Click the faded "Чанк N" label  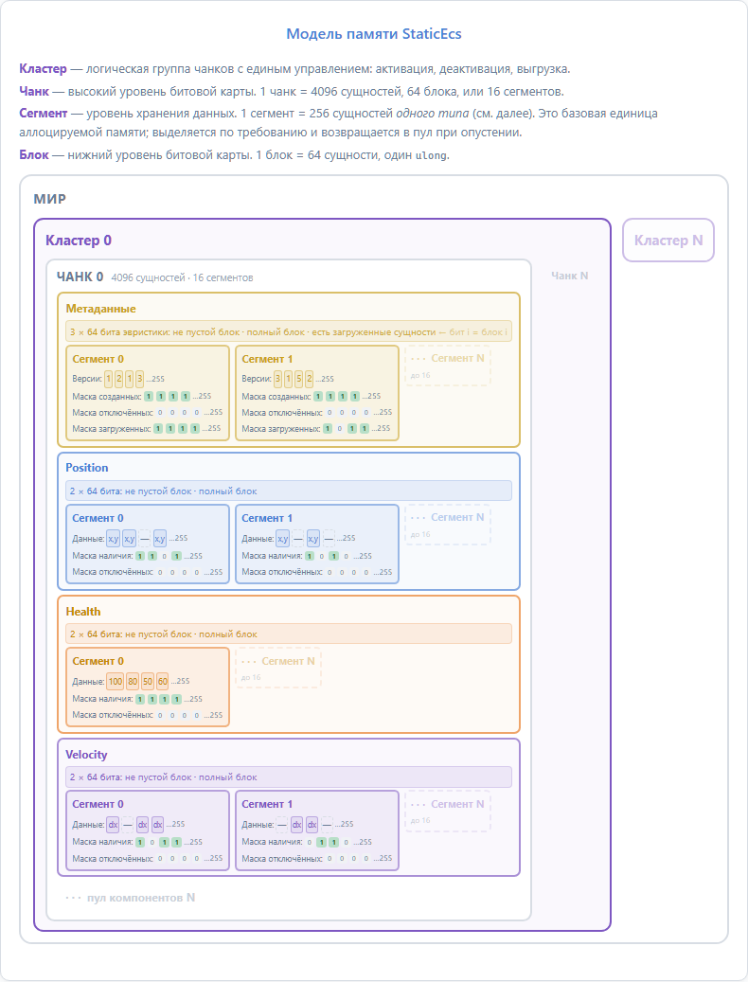570,276
